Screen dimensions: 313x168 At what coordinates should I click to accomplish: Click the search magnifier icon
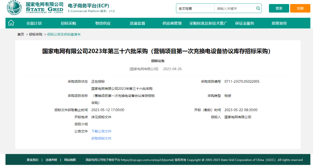pos(258,8)
